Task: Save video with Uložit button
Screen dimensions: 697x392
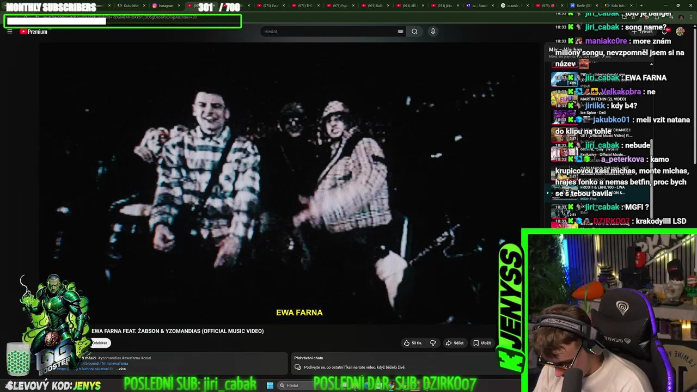Action: point(482,343)
